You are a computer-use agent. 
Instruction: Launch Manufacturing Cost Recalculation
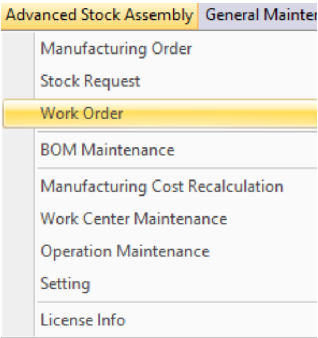pos(160,186)
